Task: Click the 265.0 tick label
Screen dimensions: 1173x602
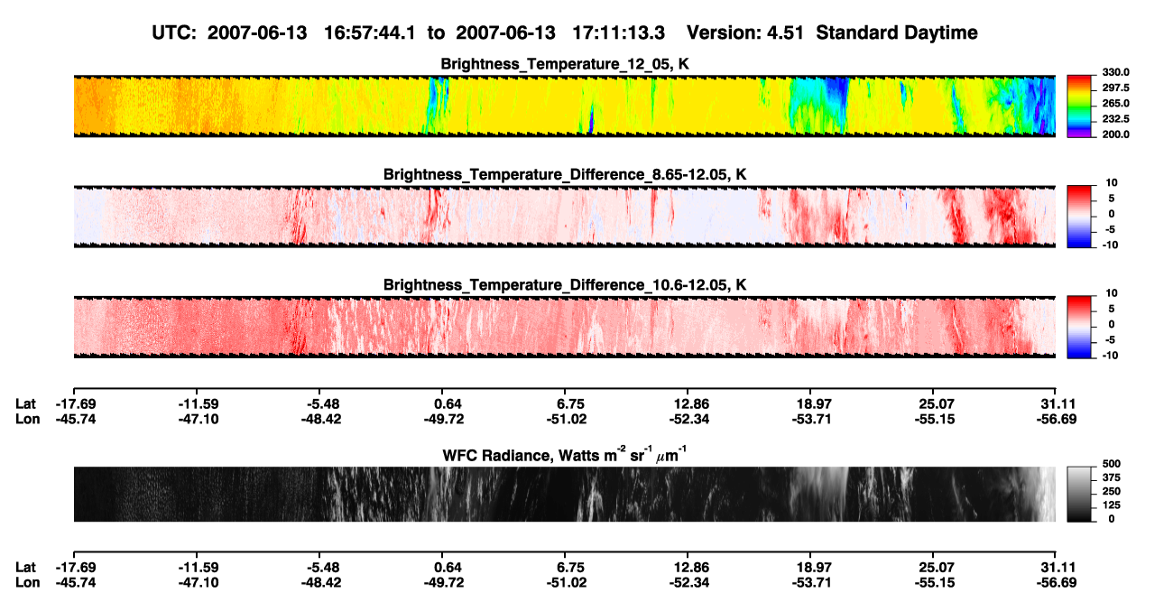Action: [1116, 104]
